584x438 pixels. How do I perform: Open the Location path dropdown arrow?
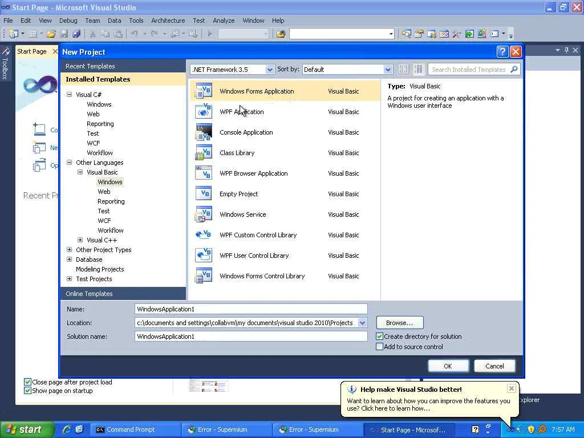pos(362,323)
